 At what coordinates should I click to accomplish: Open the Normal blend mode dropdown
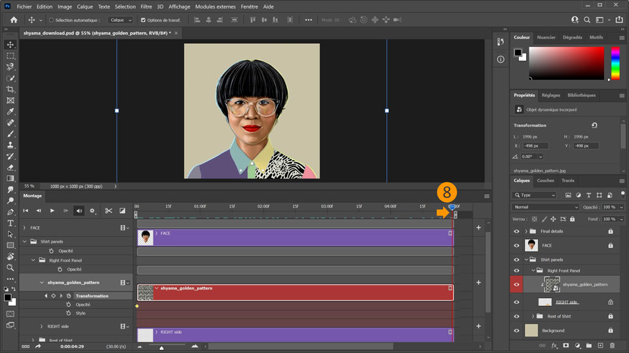544,207
